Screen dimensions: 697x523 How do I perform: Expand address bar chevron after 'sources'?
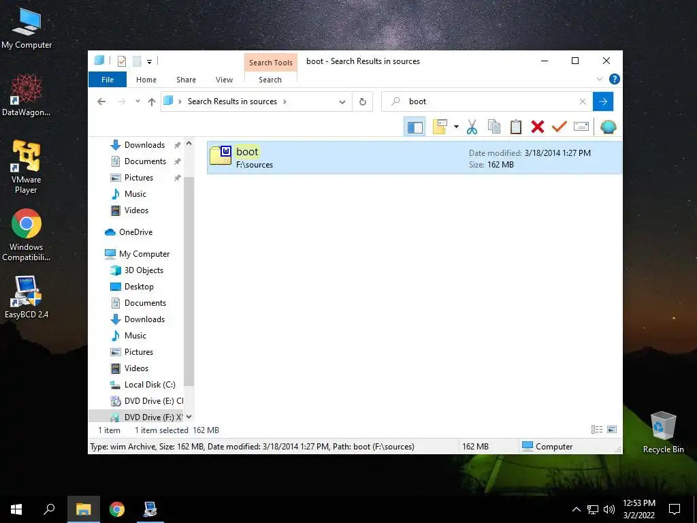pyautogui.click(x=285, y=101)
